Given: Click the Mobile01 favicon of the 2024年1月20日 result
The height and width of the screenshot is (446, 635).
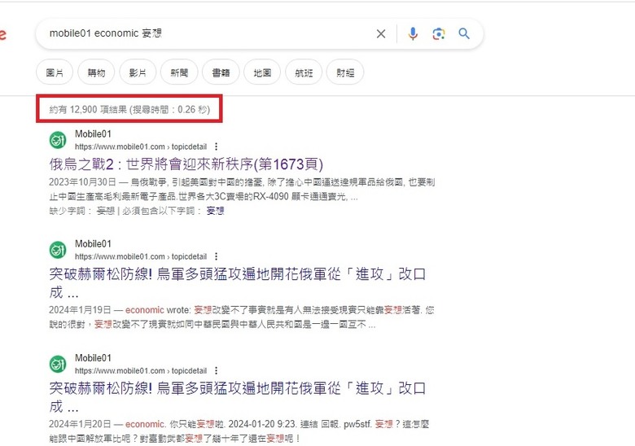Looking at the screenshot, I should pyautogui.click(x=58, y=364).
